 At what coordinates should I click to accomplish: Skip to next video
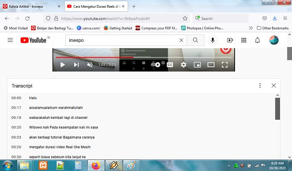[x=76, y=65]
